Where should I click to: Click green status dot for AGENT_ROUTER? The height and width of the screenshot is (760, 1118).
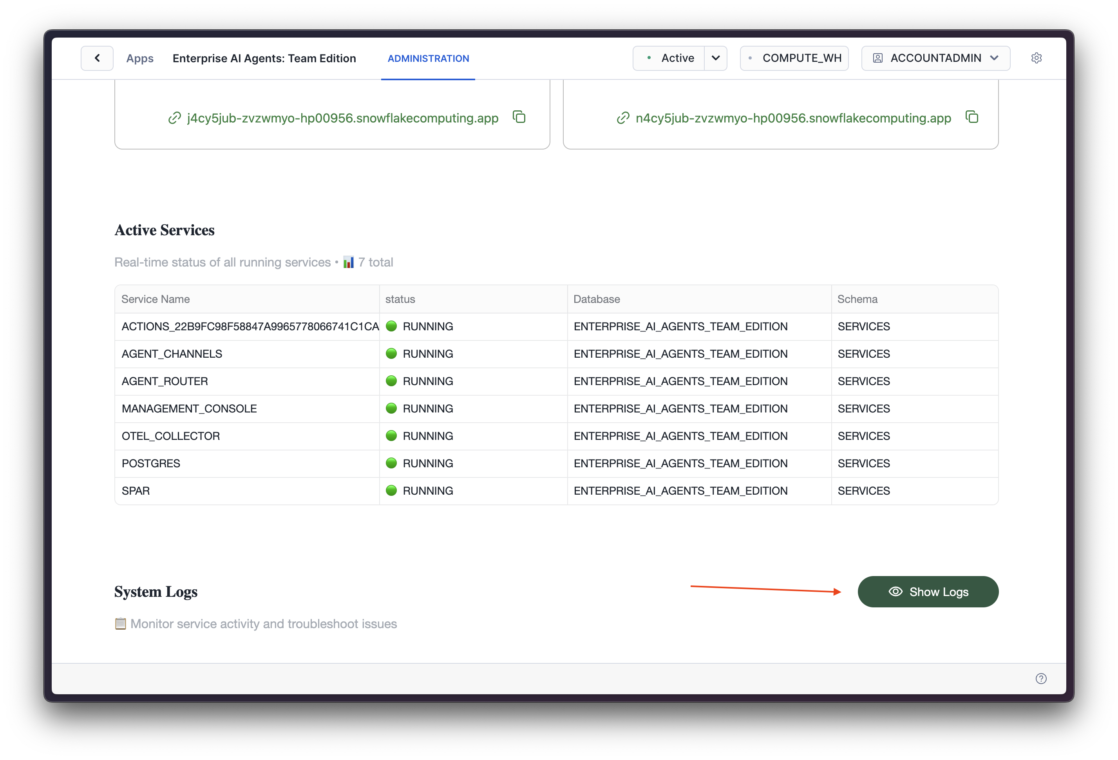[x=392, y=381]
